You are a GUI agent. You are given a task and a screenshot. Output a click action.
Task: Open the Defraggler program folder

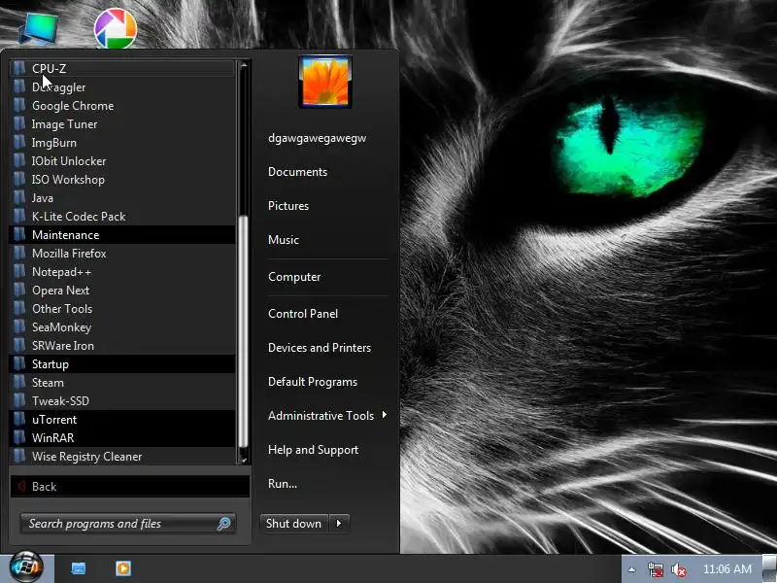[122, 87]
